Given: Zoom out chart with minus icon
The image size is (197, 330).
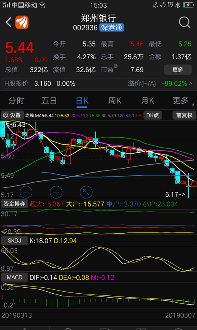Looking at the screenshot, I should pyautogui.click(x=26, y=192).
